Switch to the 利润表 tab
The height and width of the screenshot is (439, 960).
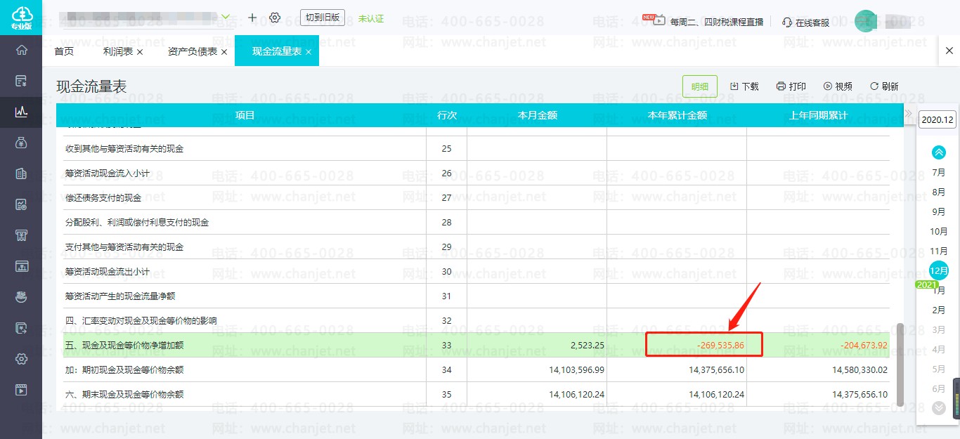(x=118, y=51)
